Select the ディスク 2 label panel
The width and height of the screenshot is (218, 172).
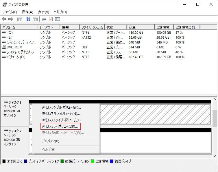pos(15,141)
